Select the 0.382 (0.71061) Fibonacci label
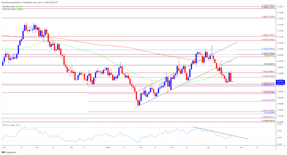The width and height of the screenshot is (287, 155). coord(268,35)
